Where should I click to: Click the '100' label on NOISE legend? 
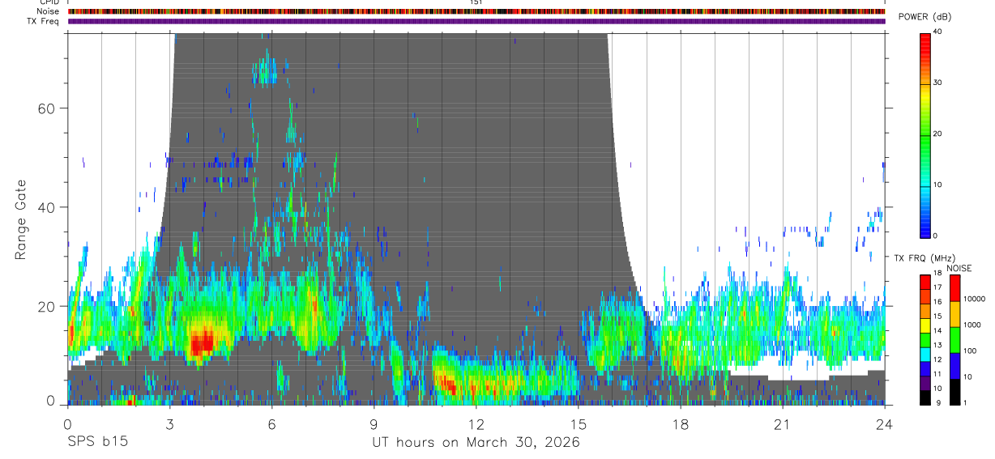click(971, 351)
